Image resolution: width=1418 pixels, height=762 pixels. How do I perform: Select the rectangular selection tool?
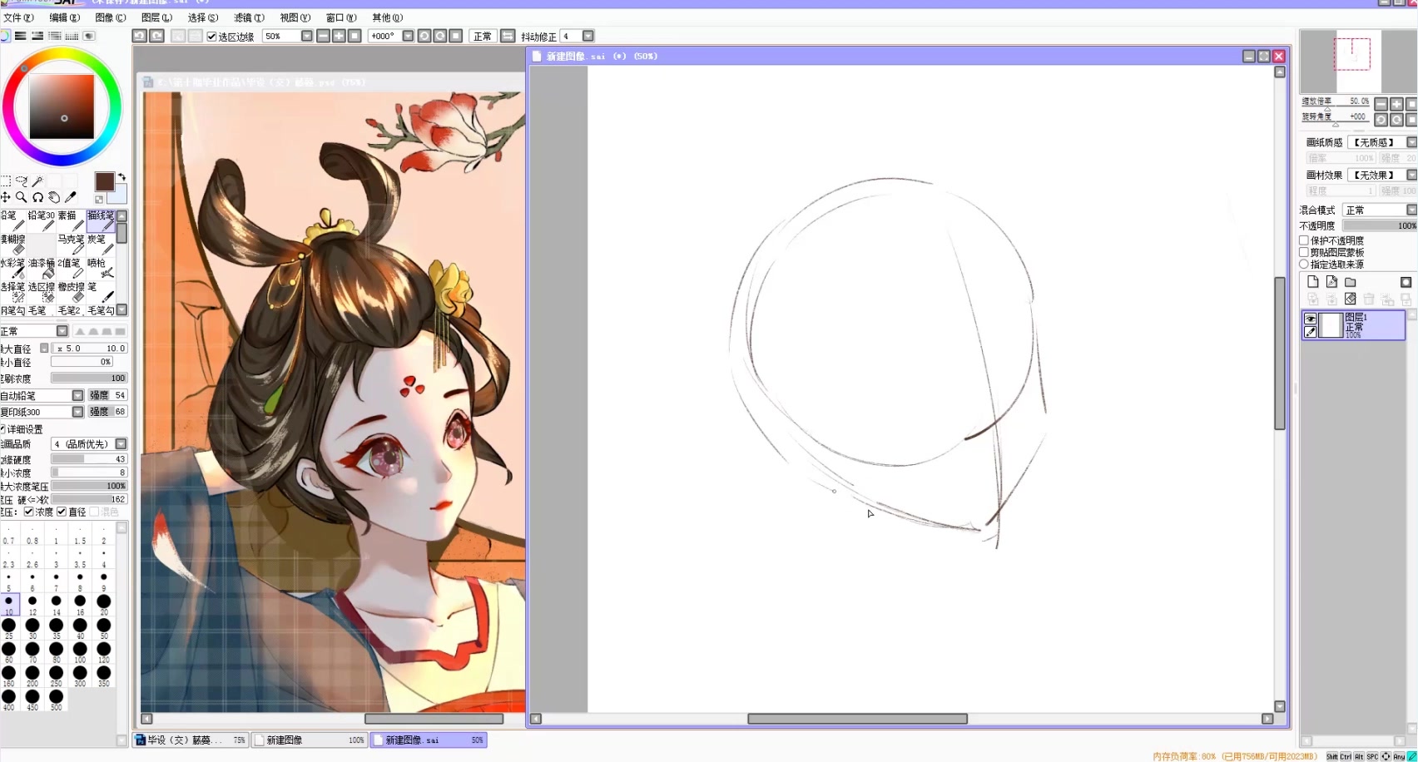[6, 181]
